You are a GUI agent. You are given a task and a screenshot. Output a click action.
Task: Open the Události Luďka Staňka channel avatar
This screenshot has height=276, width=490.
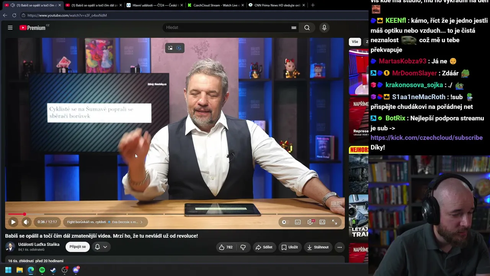coord(10,247)
